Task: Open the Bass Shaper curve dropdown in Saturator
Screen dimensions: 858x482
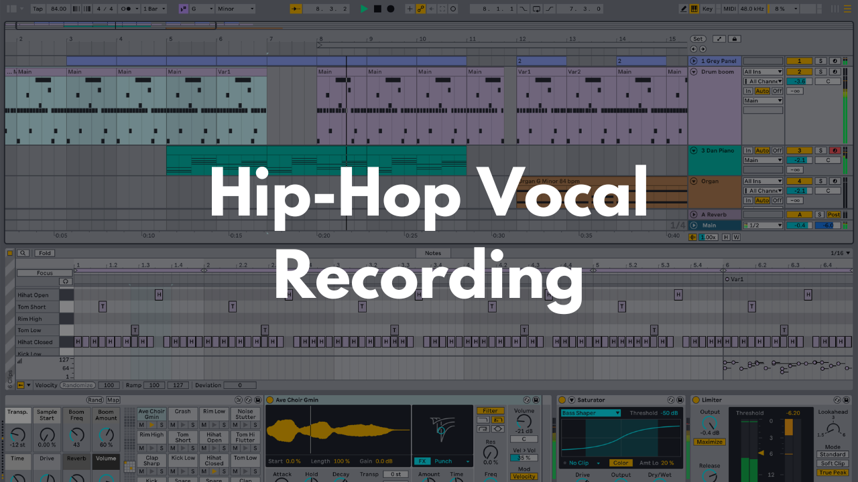Action: coord(592,413)
